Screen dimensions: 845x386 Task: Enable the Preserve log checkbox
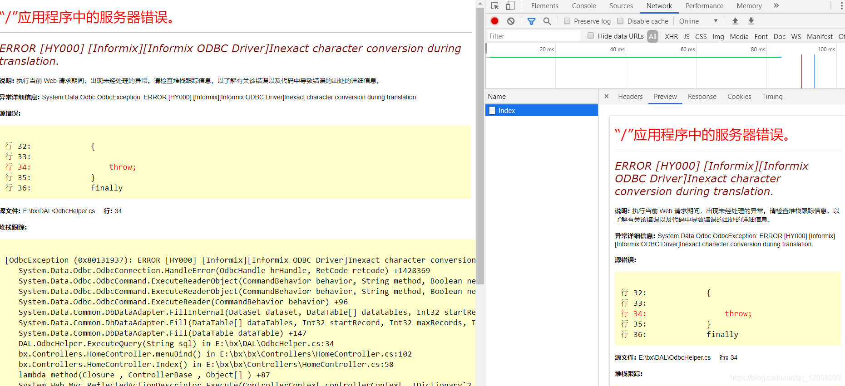click(x=567, y=21)
